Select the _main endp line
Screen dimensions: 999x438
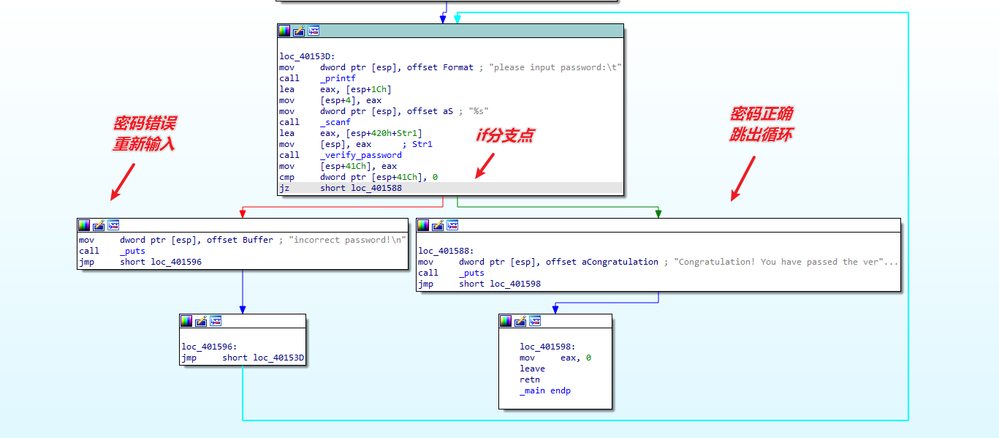(545, 390)
